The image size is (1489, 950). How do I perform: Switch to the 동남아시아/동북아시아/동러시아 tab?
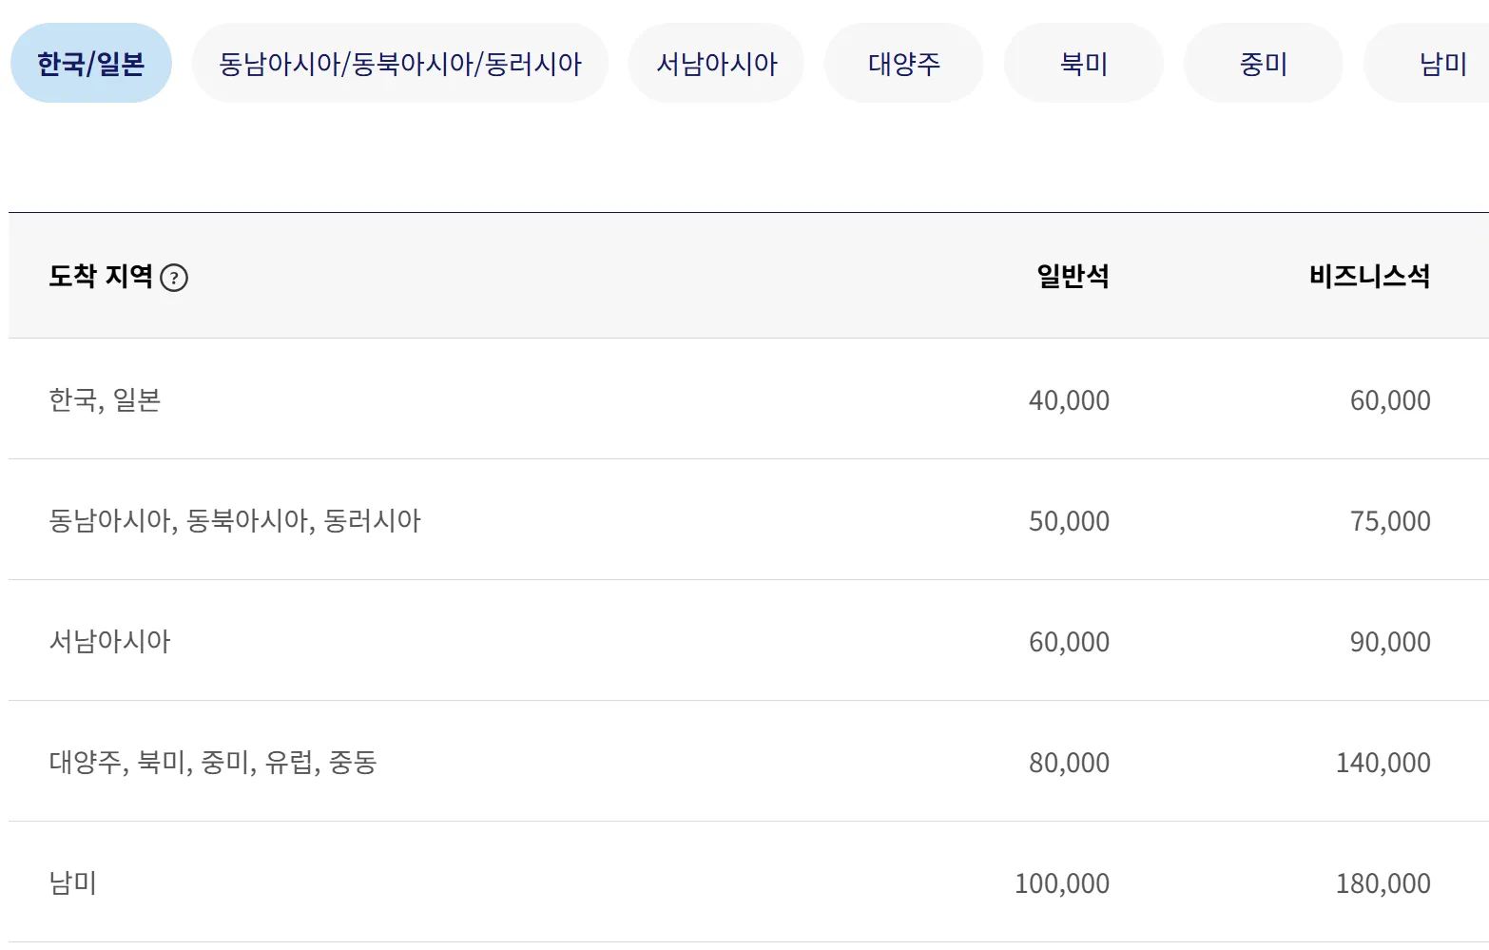click(399, 64)
